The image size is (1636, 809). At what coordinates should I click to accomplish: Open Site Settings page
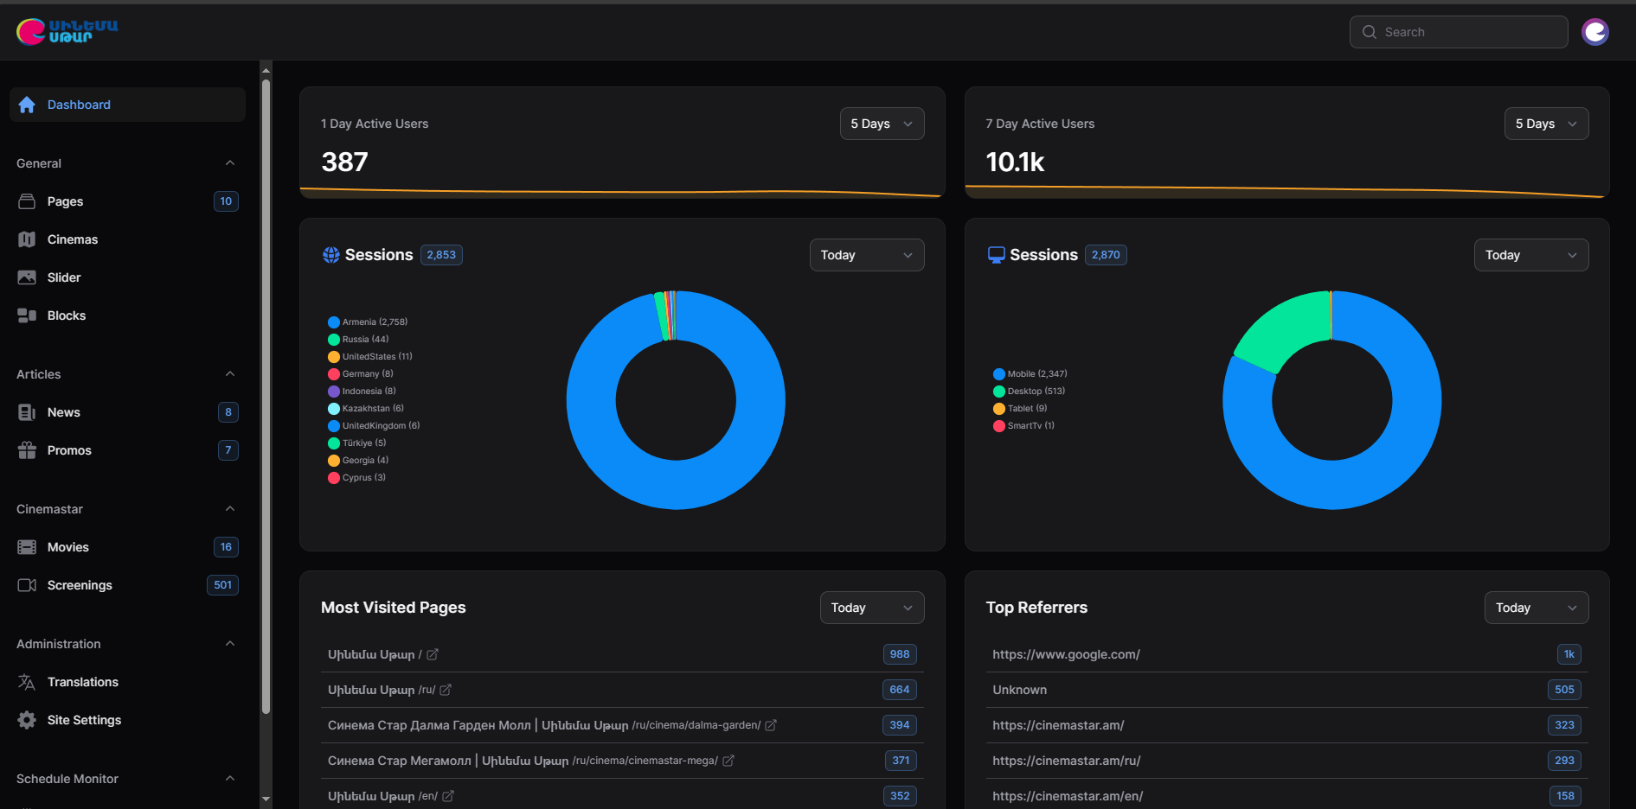pos(127,720)
